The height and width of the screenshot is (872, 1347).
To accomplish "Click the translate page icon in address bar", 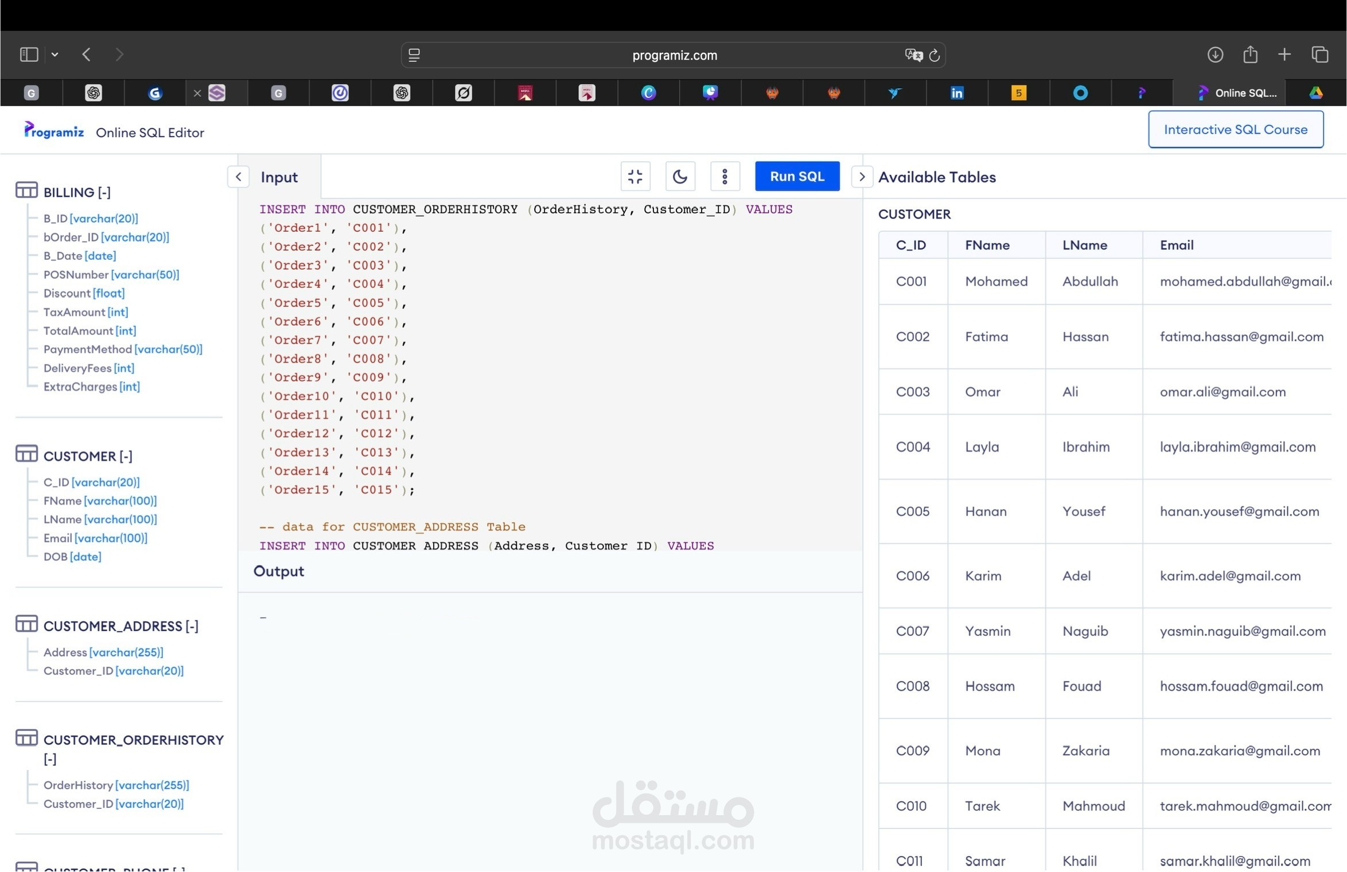I will click(913, 55).
